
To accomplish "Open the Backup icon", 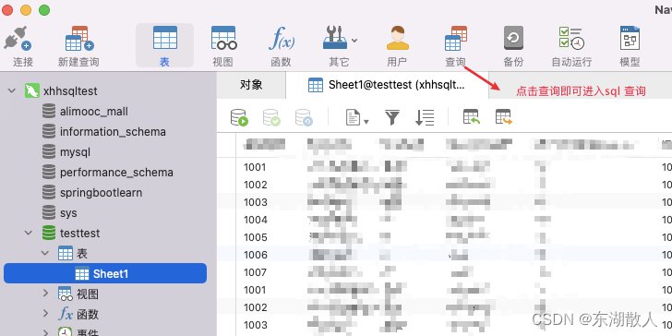I will pos(513,38).
